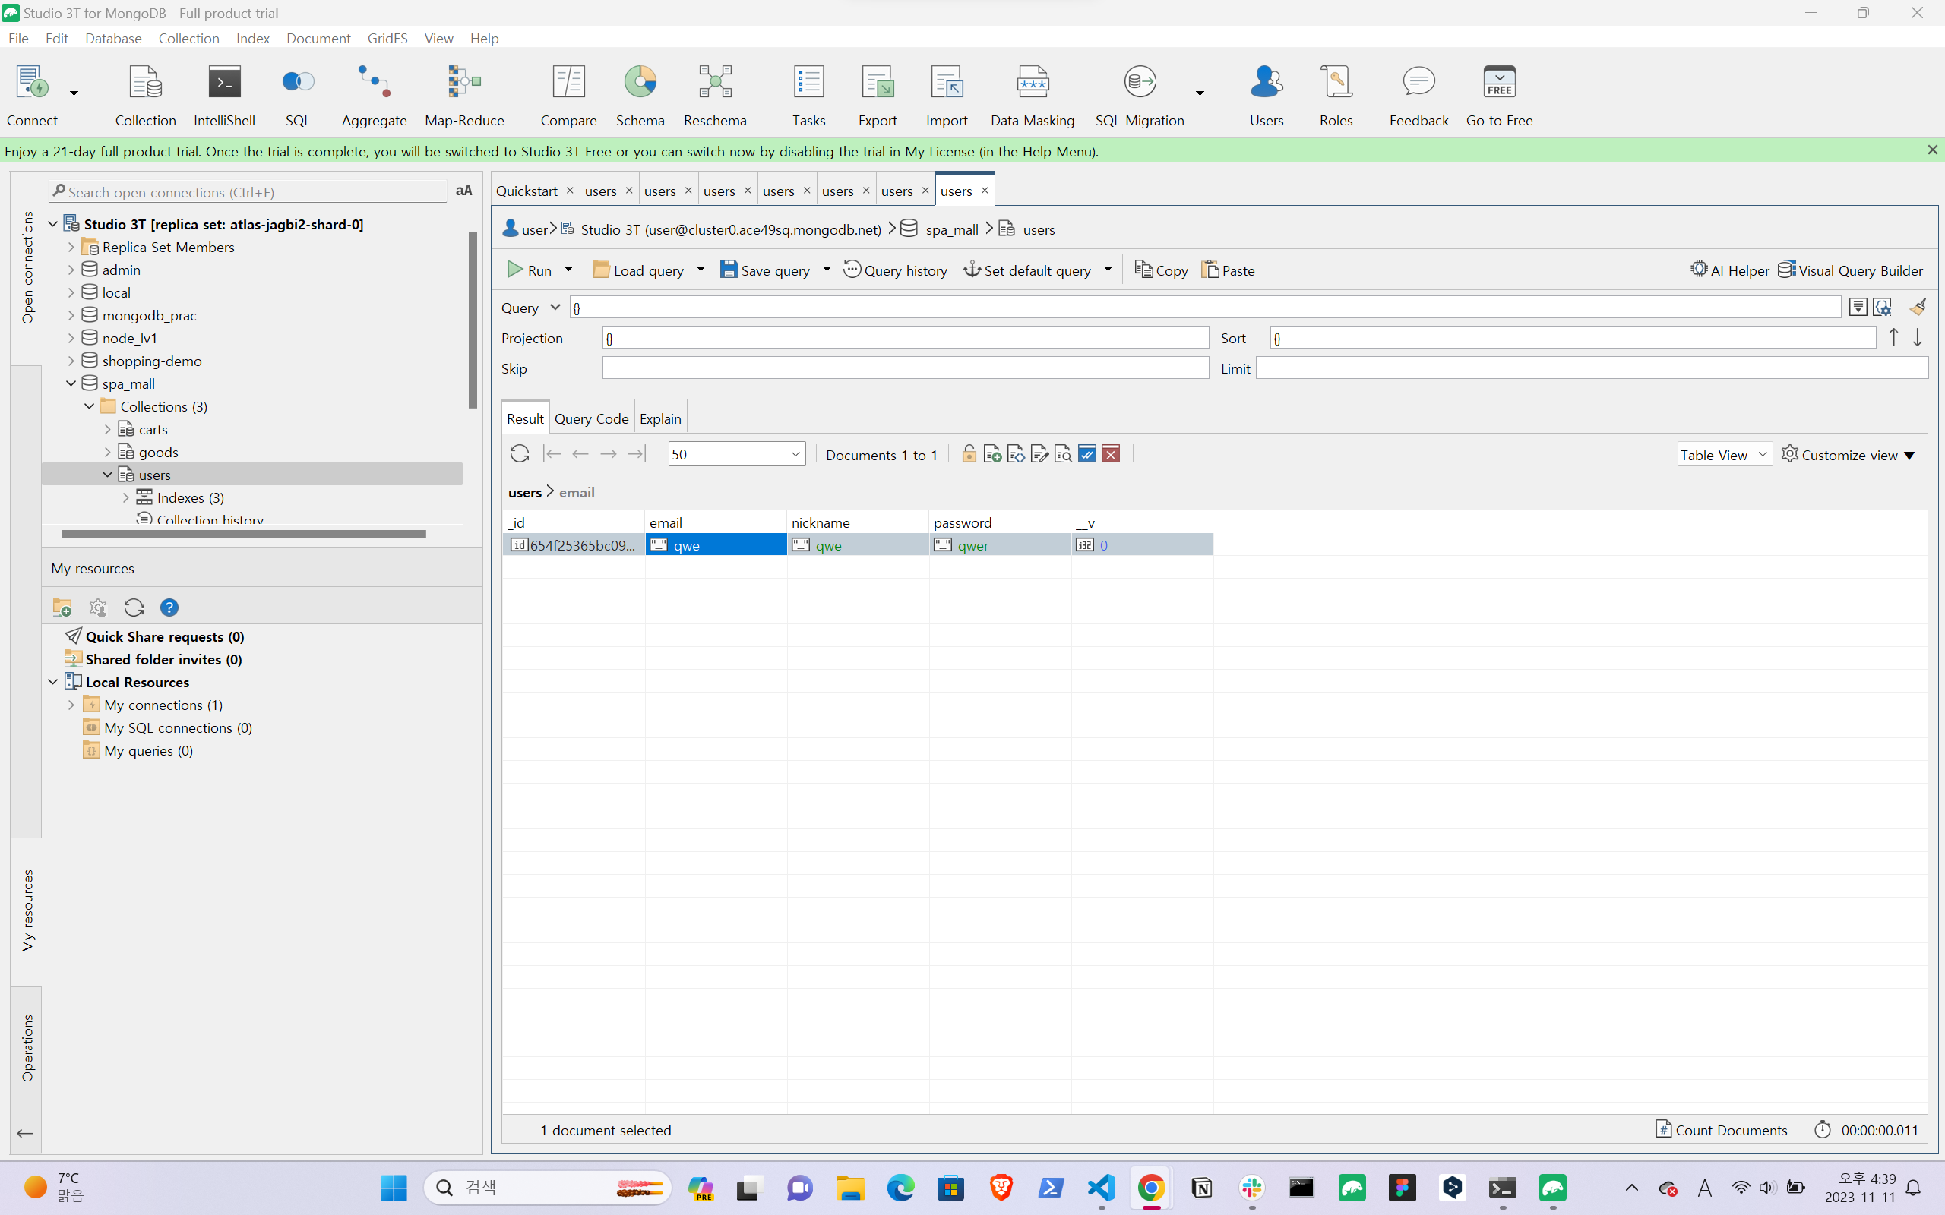
Task: Click the Query filter input field
Action: pyautogui.click(x=1205, y=307)
